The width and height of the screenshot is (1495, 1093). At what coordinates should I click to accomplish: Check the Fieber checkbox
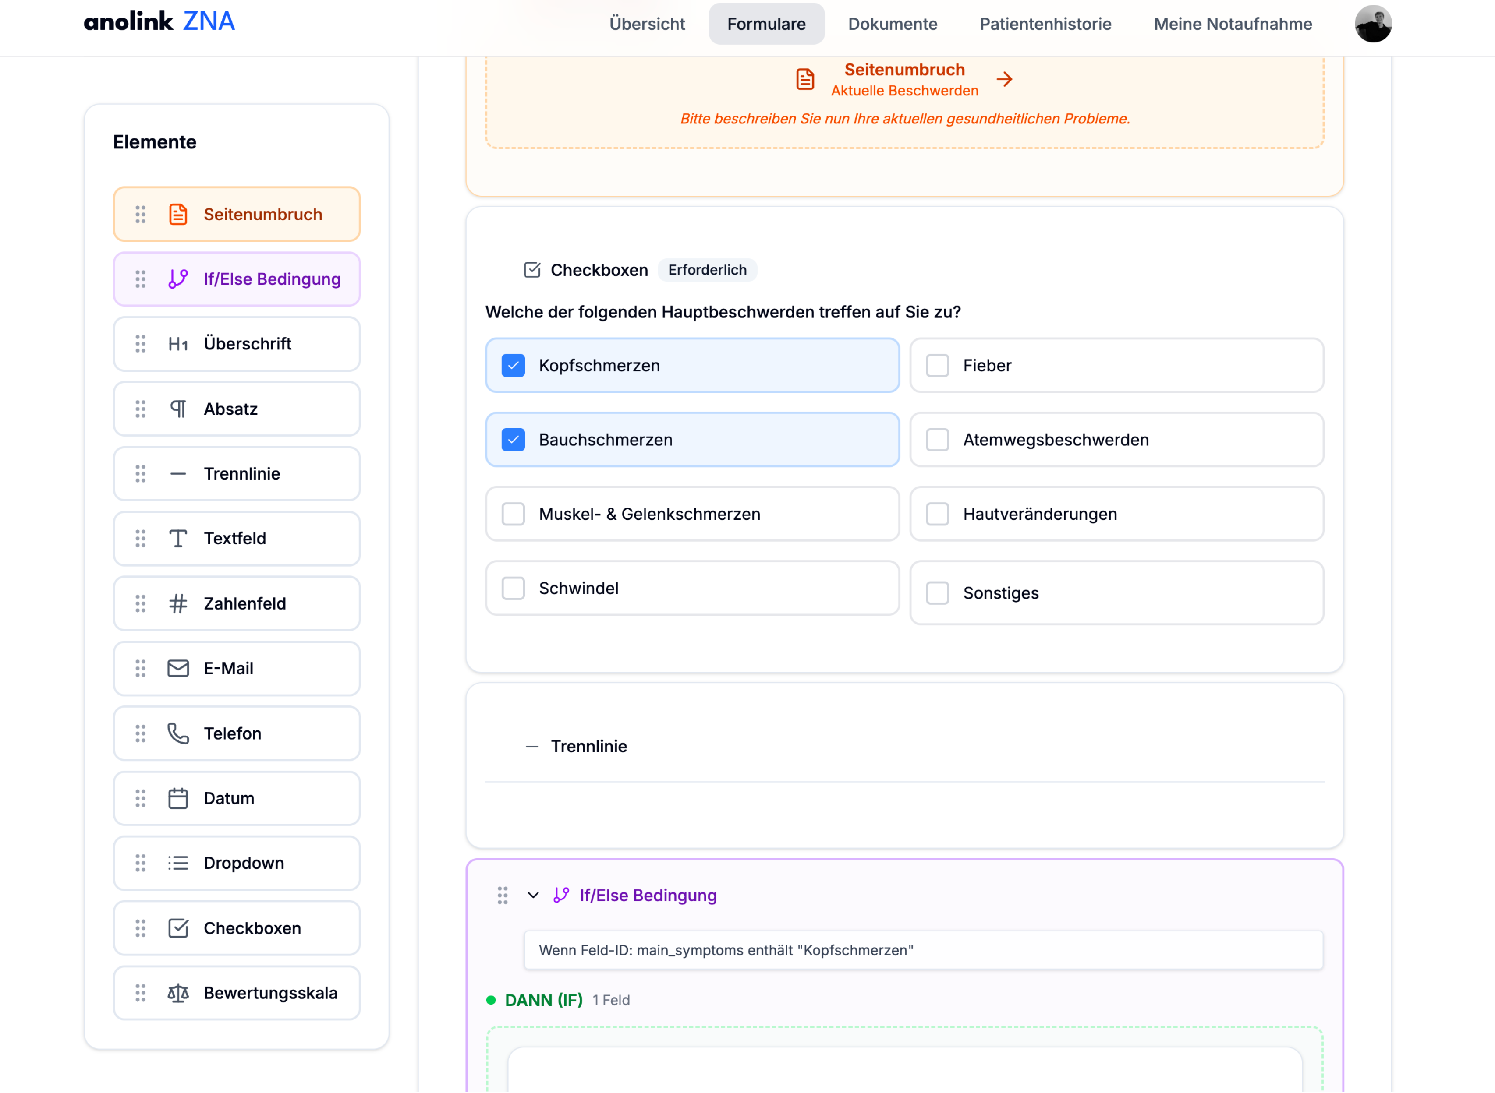click(x=937, y=366)
